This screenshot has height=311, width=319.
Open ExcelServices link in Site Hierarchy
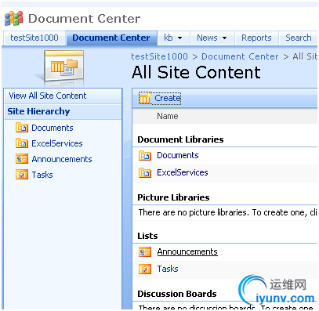(x=57, y=143)
